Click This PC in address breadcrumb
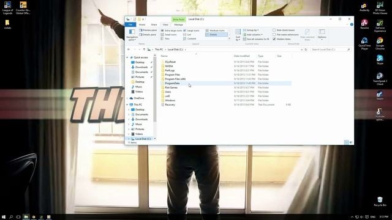Viewport: 392px width, 220px height. pos(159,50)
